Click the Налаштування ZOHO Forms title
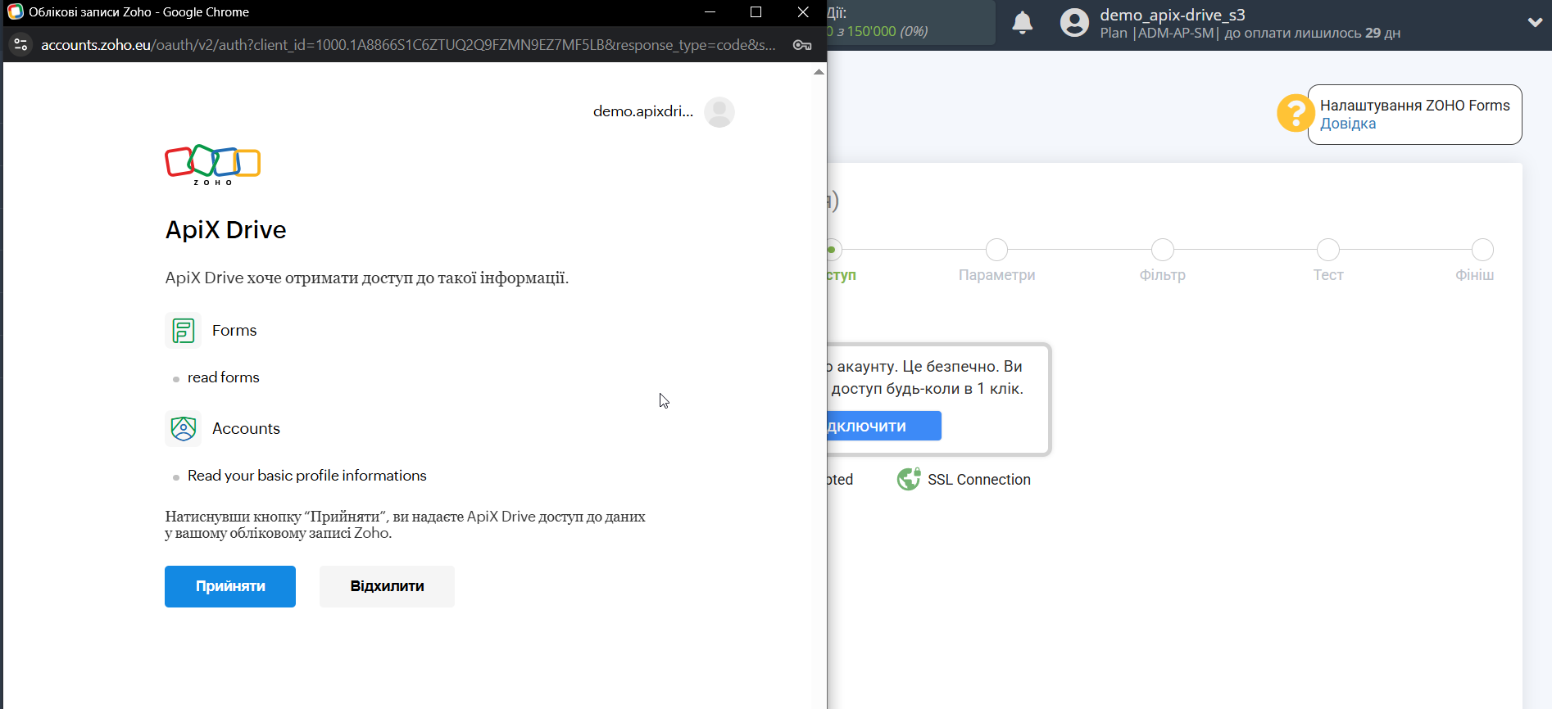The width and height of the screenshot is (1552, 709). click(x=1415, y=106)
